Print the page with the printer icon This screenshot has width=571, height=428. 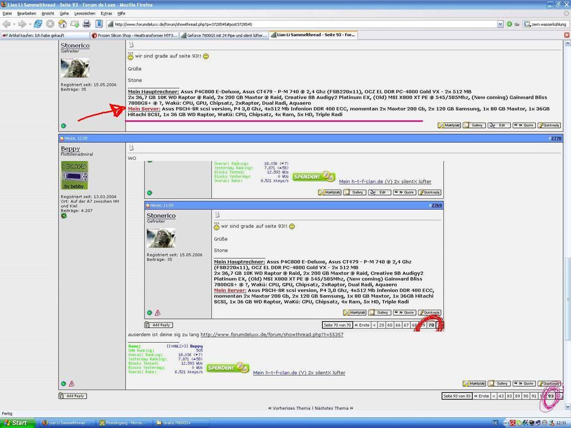coord(86,24)
